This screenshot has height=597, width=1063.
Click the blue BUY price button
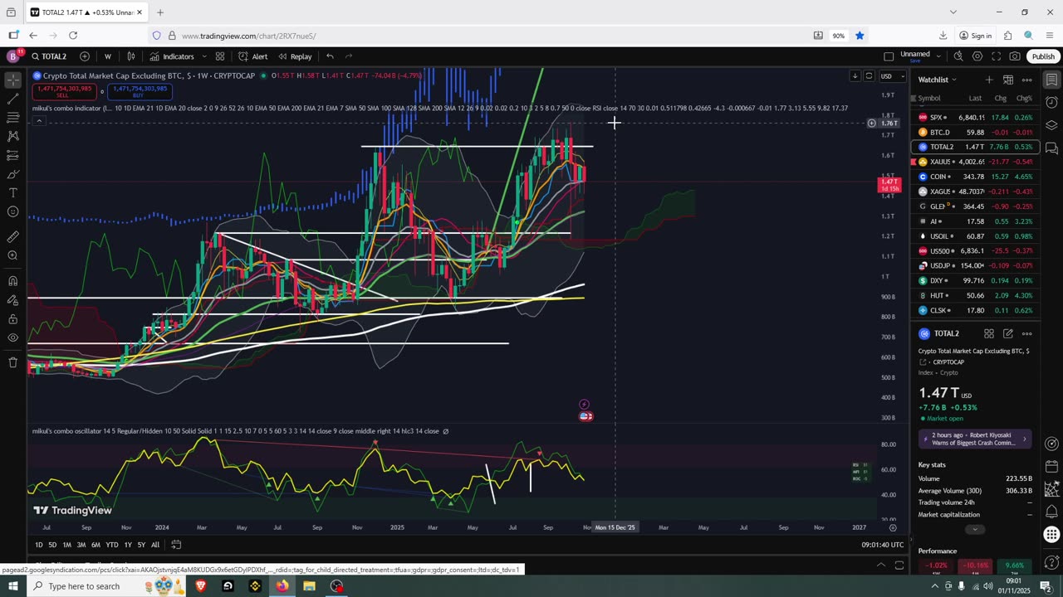tap(138, 91)
